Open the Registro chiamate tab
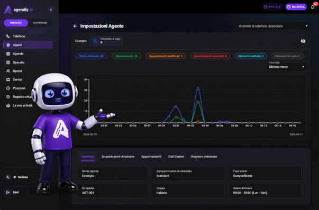 204,157
